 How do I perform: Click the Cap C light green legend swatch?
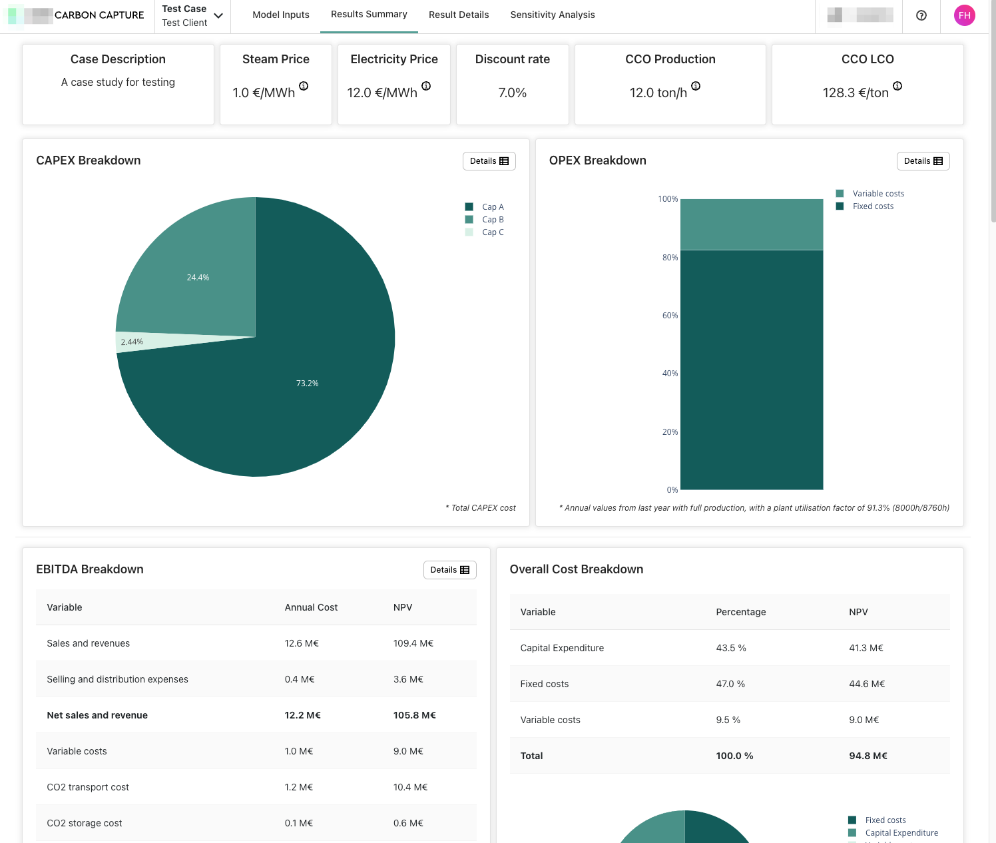point(469,232)
